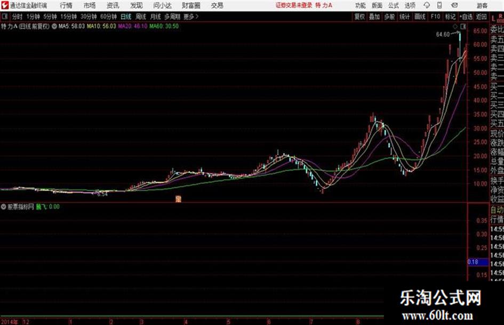Click the 游客 account label
This screenshot has width=504, height=325.
482,5
